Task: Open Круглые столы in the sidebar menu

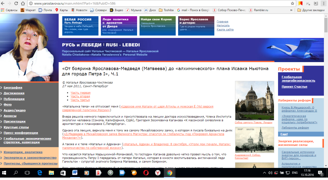Action: pyautogui.click(x=16, y=127)
